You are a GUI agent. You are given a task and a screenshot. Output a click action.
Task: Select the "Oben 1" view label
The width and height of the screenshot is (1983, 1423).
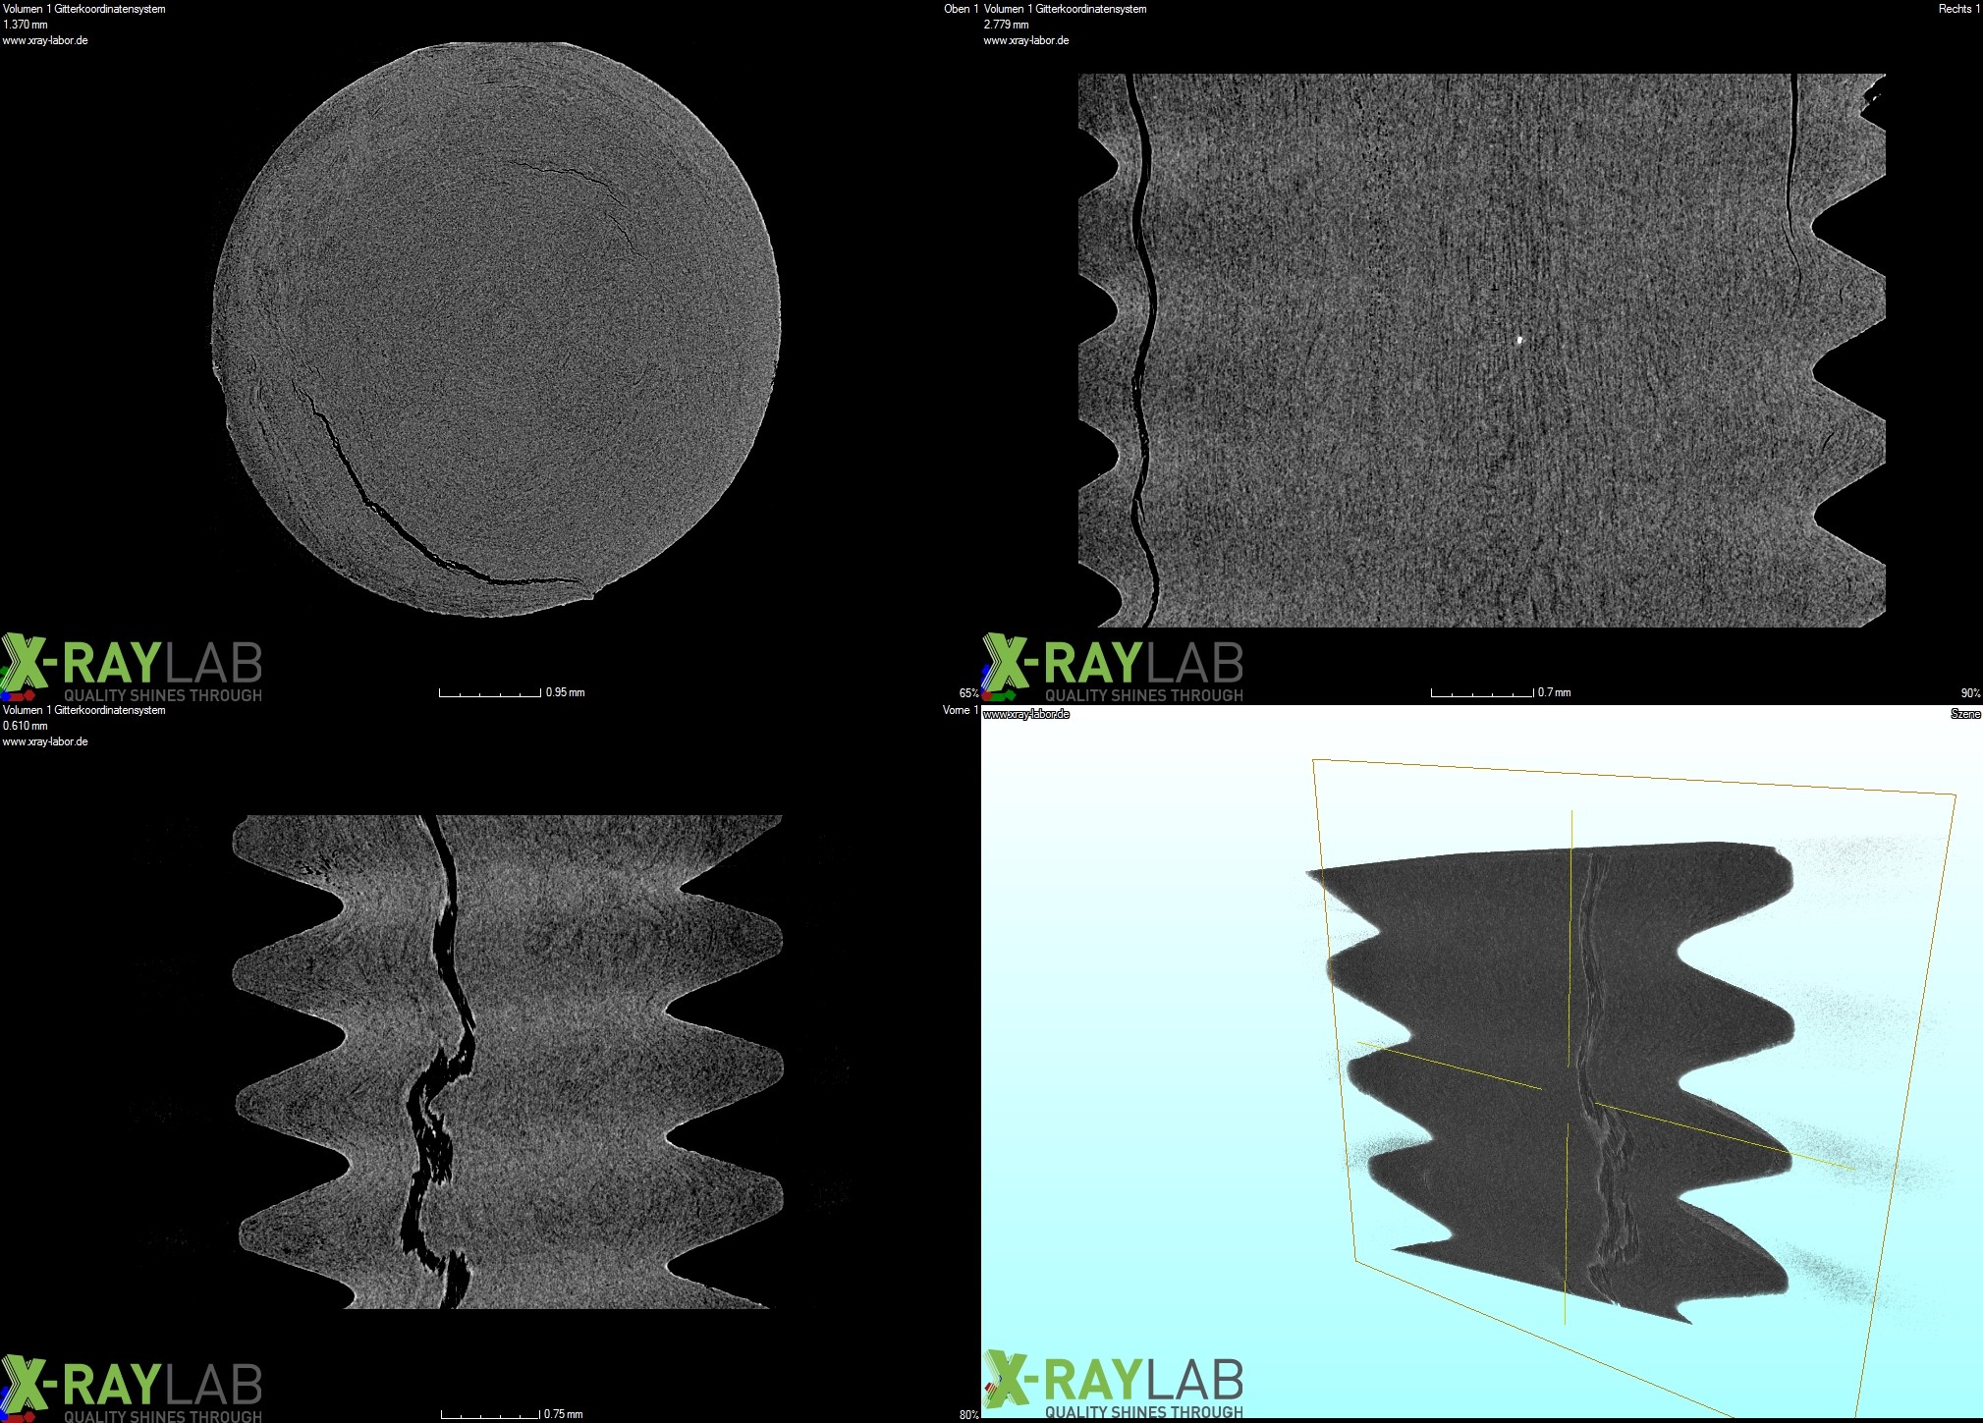coord(962,9)
